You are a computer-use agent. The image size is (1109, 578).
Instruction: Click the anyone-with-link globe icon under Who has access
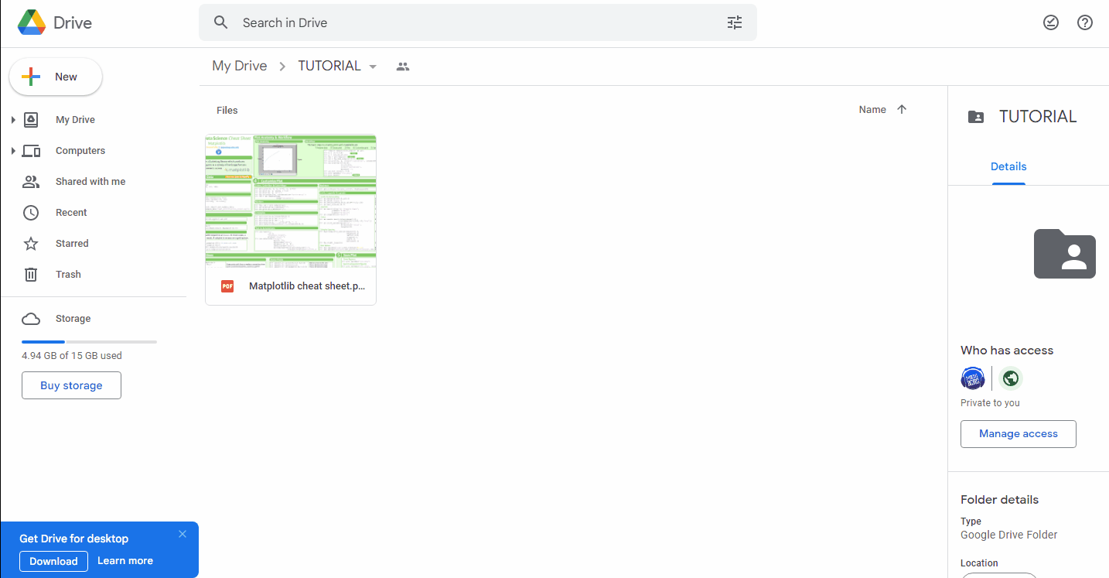click(1010, 378)
